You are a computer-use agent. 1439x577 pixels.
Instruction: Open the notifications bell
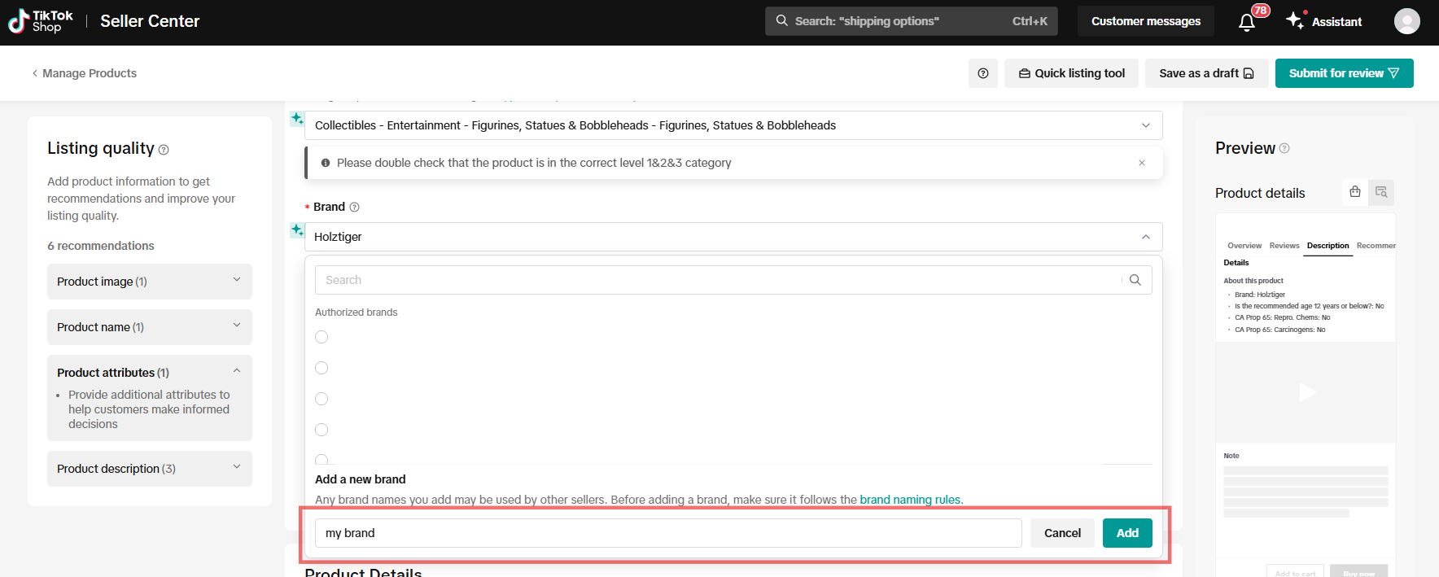(x=1246, y=22)
